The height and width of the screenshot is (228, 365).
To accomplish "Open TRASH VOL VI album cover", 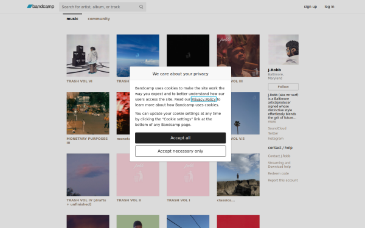I will 88,56.
